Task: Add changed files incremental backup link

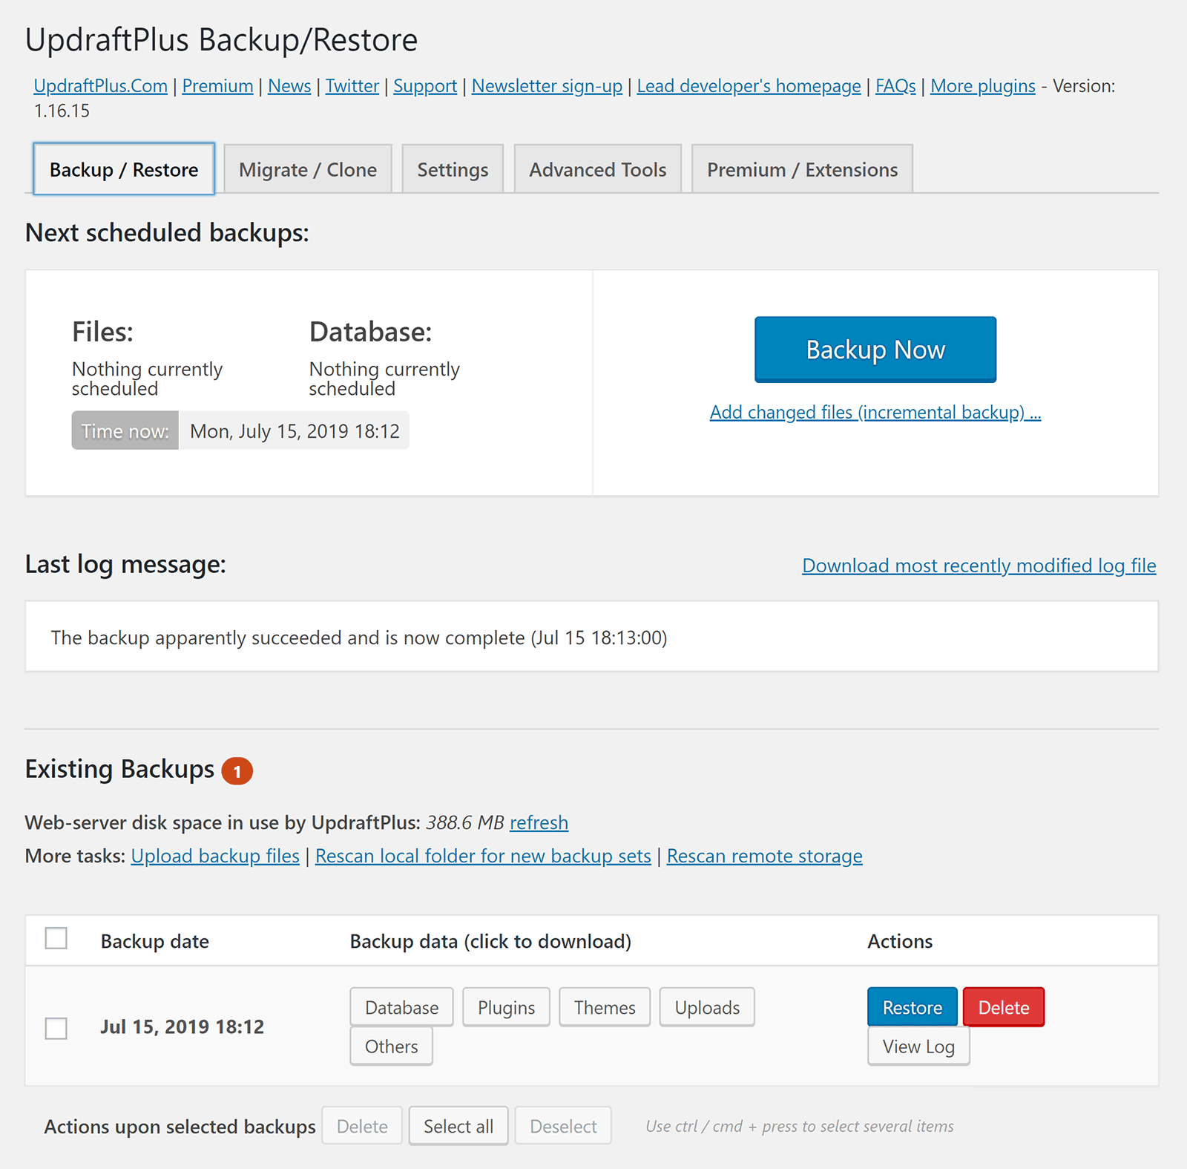Action: click(x=875, y=412)
